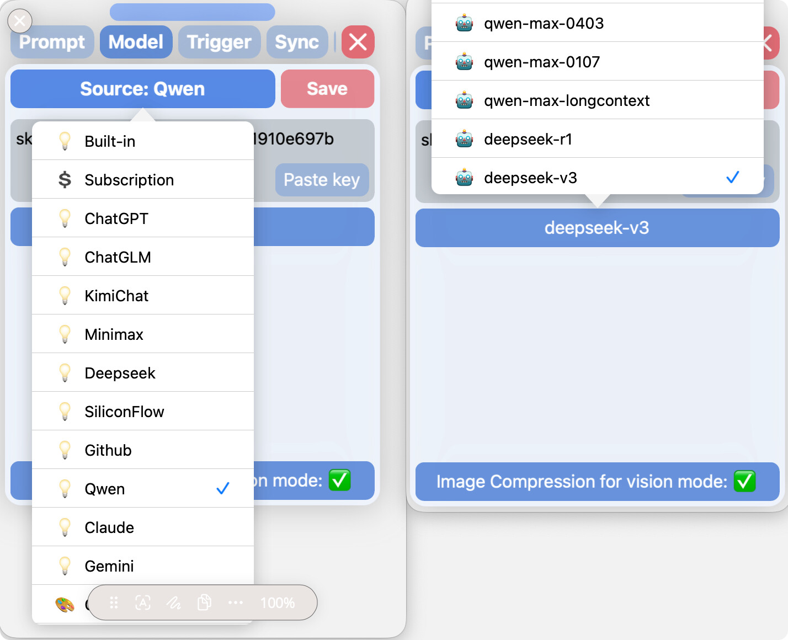This screenshot has width=788, height=640.
Task: Open the deepseek-v3 model dropdown button
Action: (x=597, y=228)
